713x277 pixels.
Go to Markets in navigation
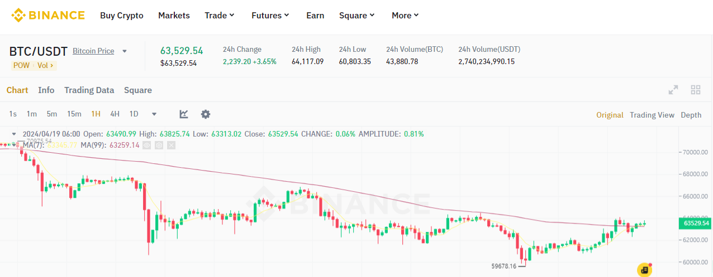point(174,16)
